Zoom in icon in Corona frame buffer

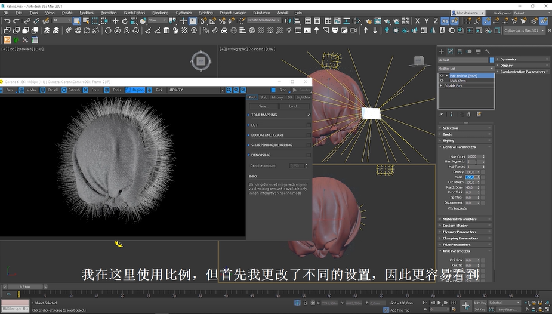[x=229, y=90]
